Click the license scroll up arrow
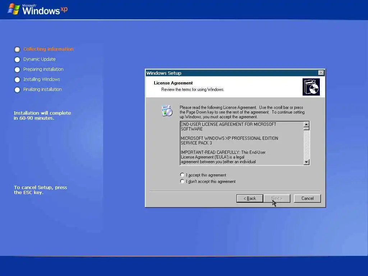This screenshot has height=276, width=368. (306, 124)
